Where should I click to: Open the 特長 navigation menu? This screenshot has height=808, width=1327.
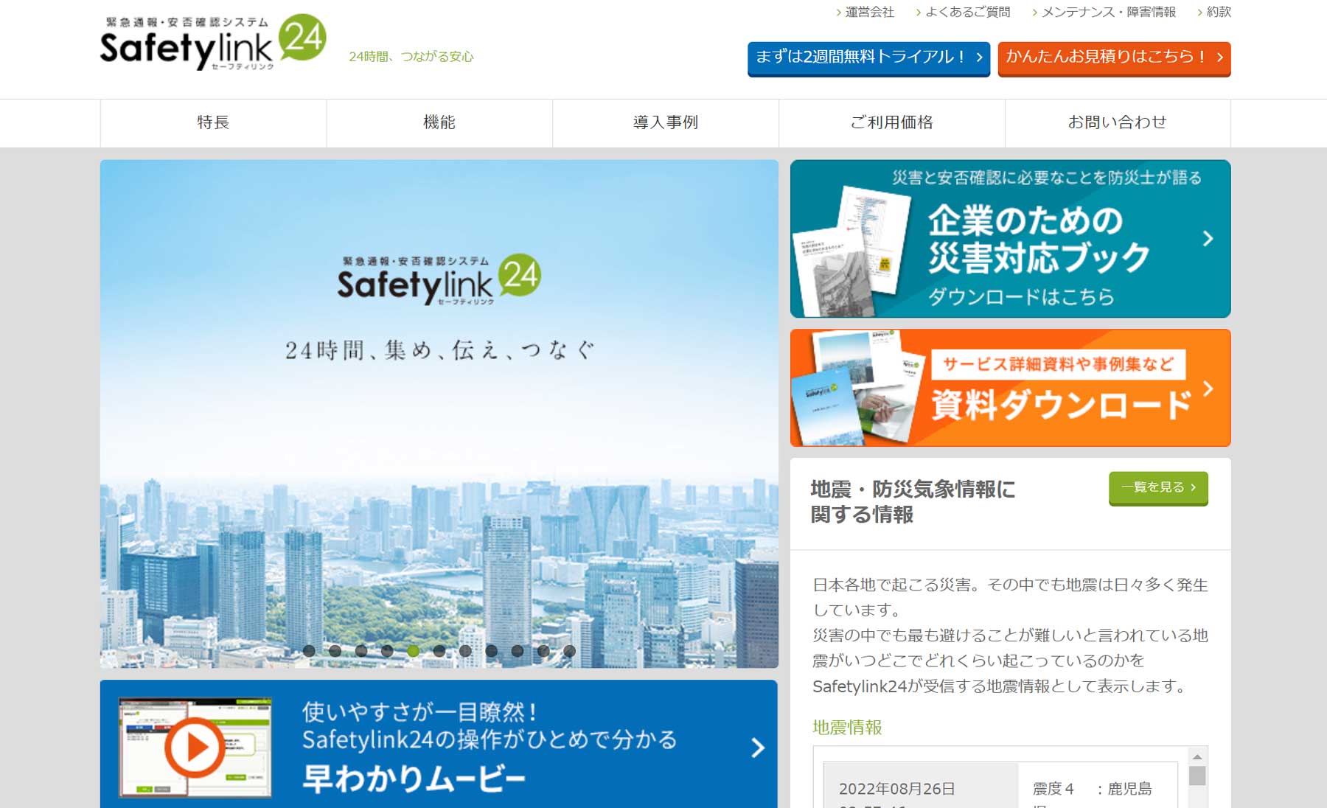213,122
